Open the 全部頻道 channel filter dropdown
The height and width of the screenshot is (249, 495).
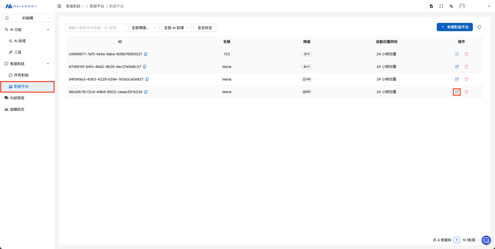tap(144, 28)
